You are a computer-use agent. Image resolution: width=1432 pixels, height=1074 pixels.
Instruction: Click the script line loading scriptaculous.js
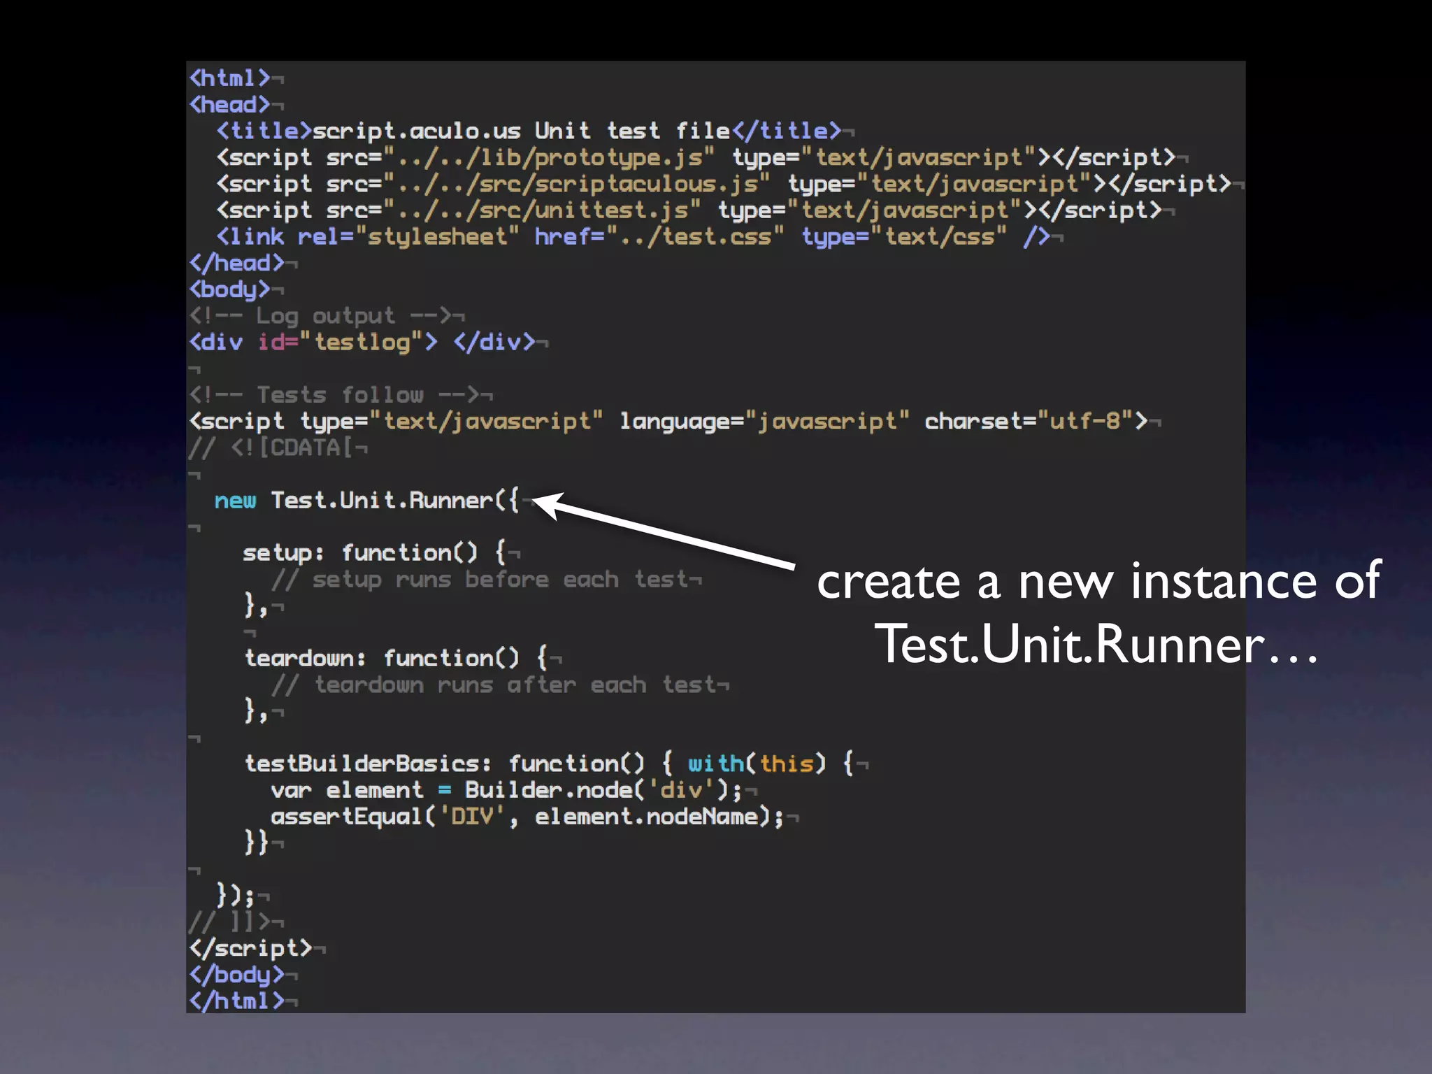[724, 184]
